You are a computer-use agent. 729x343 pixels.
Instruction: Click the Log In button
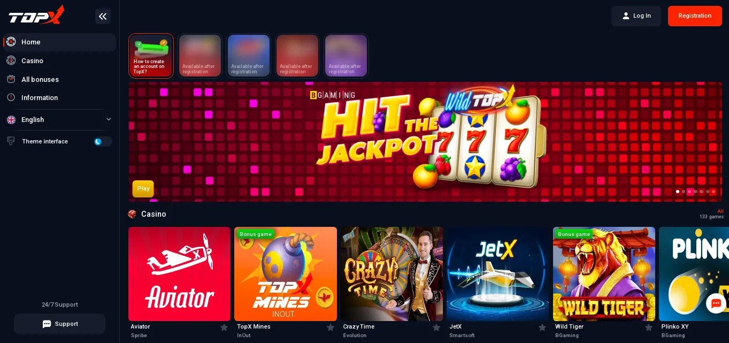coord(636,16)
